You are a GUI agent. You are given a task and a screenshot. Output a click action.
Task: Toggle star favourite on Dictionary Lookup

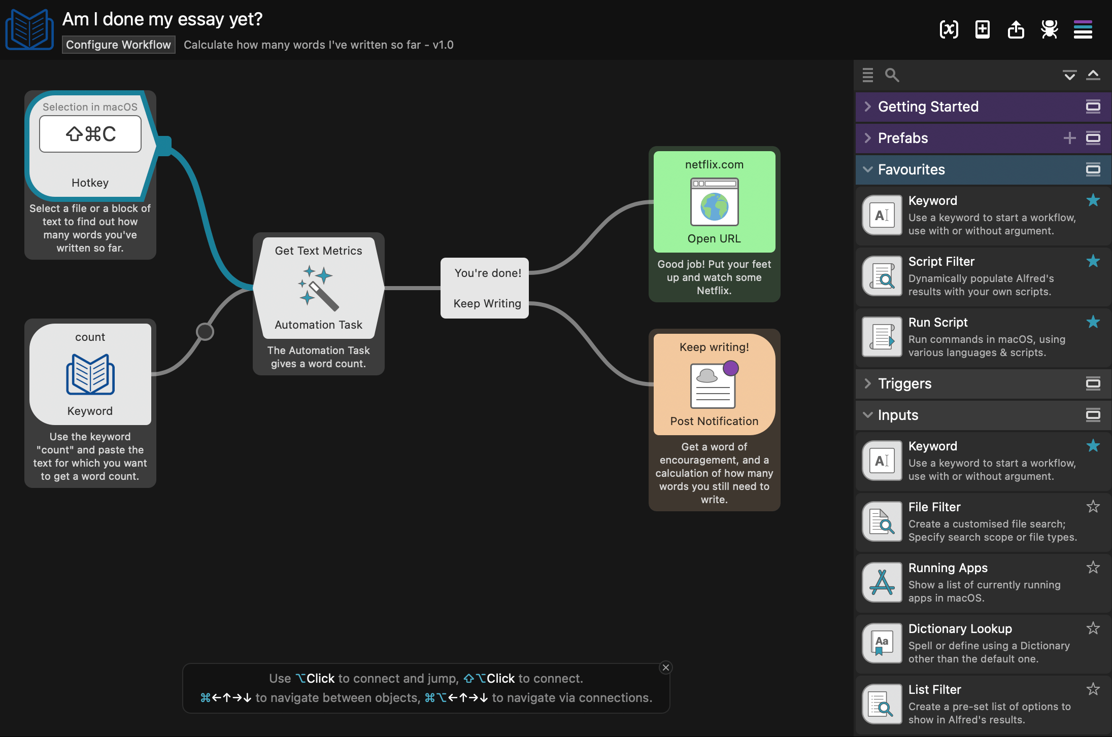tap(1093, 628)
